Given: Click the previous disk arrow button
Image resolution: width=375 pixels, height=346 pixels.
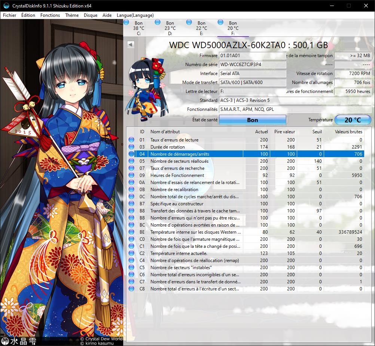Looking at the screenshot, I should point(131,44).
